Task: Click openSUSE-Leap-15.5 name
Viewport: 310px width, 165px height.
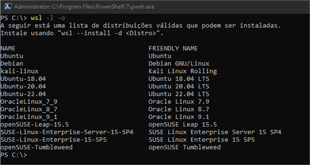Action: click(x=35, y=124)
